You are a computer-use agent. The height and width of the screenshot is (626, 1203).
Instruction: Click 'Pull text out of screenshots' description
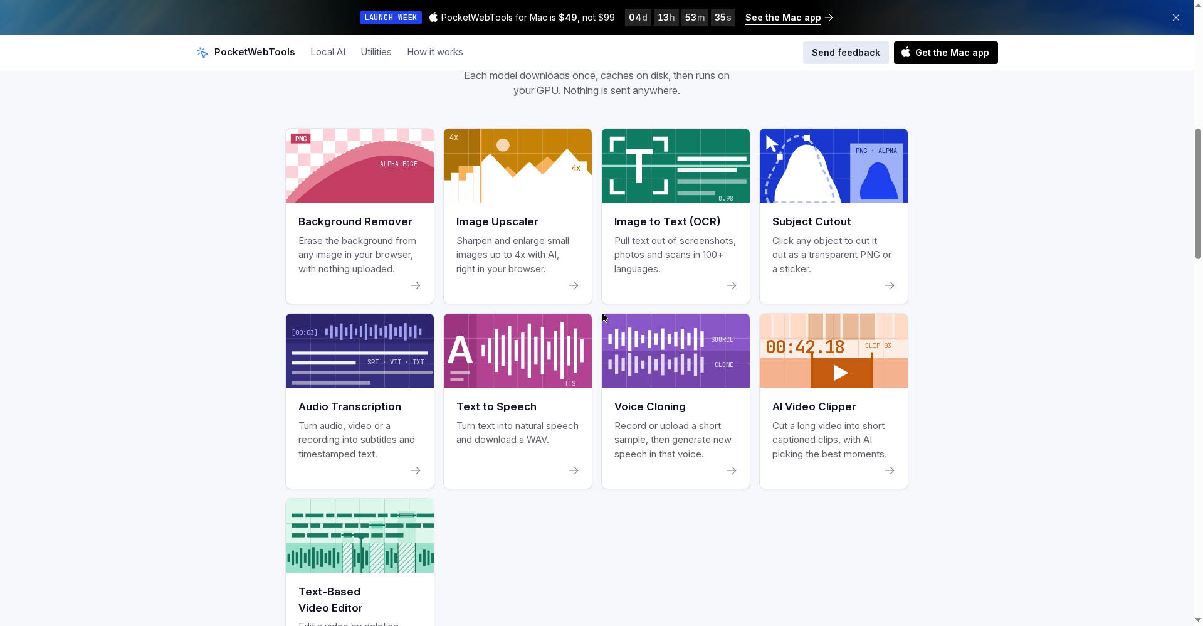pos(675,255)
